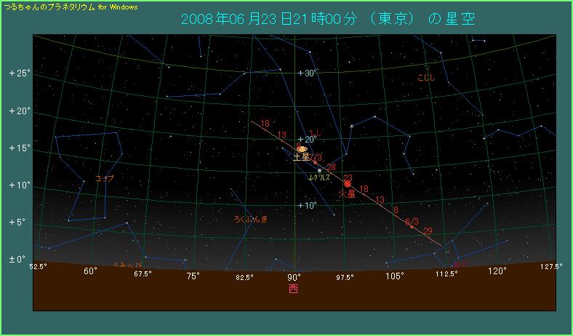Click the コップ constellation label
The image size is (573, 336).
point(104,178)
